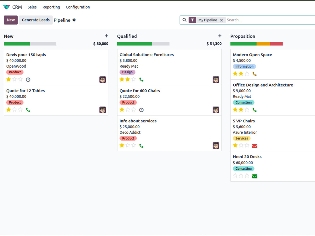This screenshot has width=315, height=236.
Task: Open clock activity icon on Devis pour 150 tapis
Action: click(28, 80)
